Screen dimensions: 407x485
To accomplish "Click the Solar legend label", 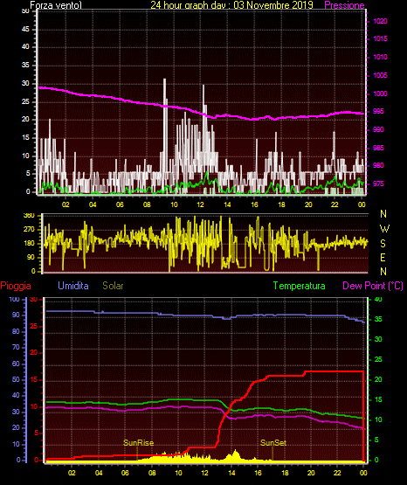I will coord(113,286).
